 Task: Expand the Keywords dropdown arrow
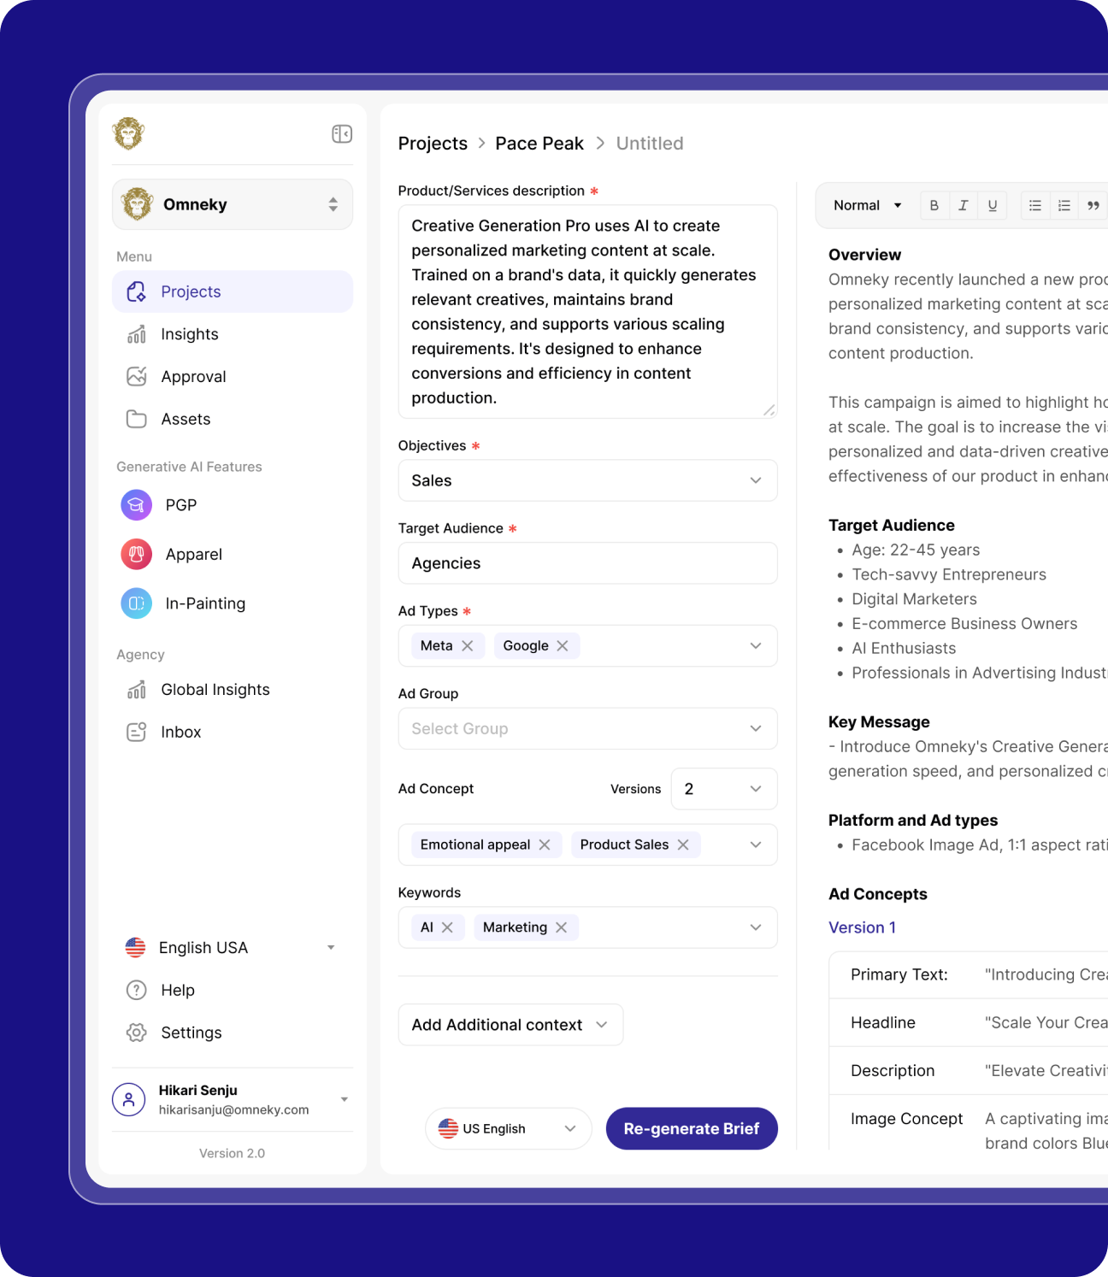pyautogui.click(x=756, y=927)
